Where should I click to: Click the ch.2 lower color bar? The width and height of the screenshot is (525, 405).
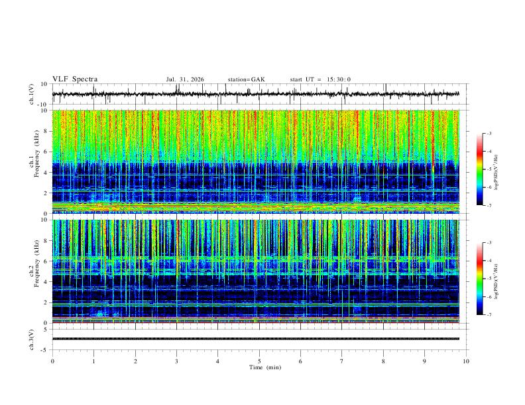(x=480, y=279)
